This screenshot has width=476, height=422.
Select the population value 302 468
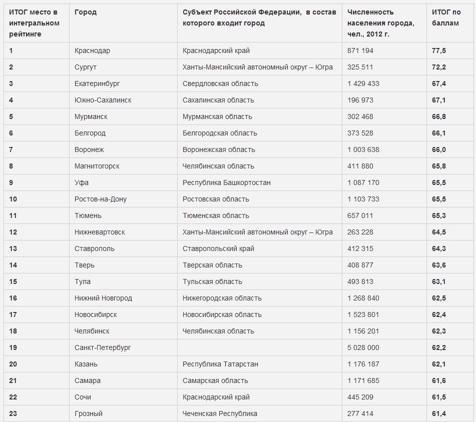360,116
